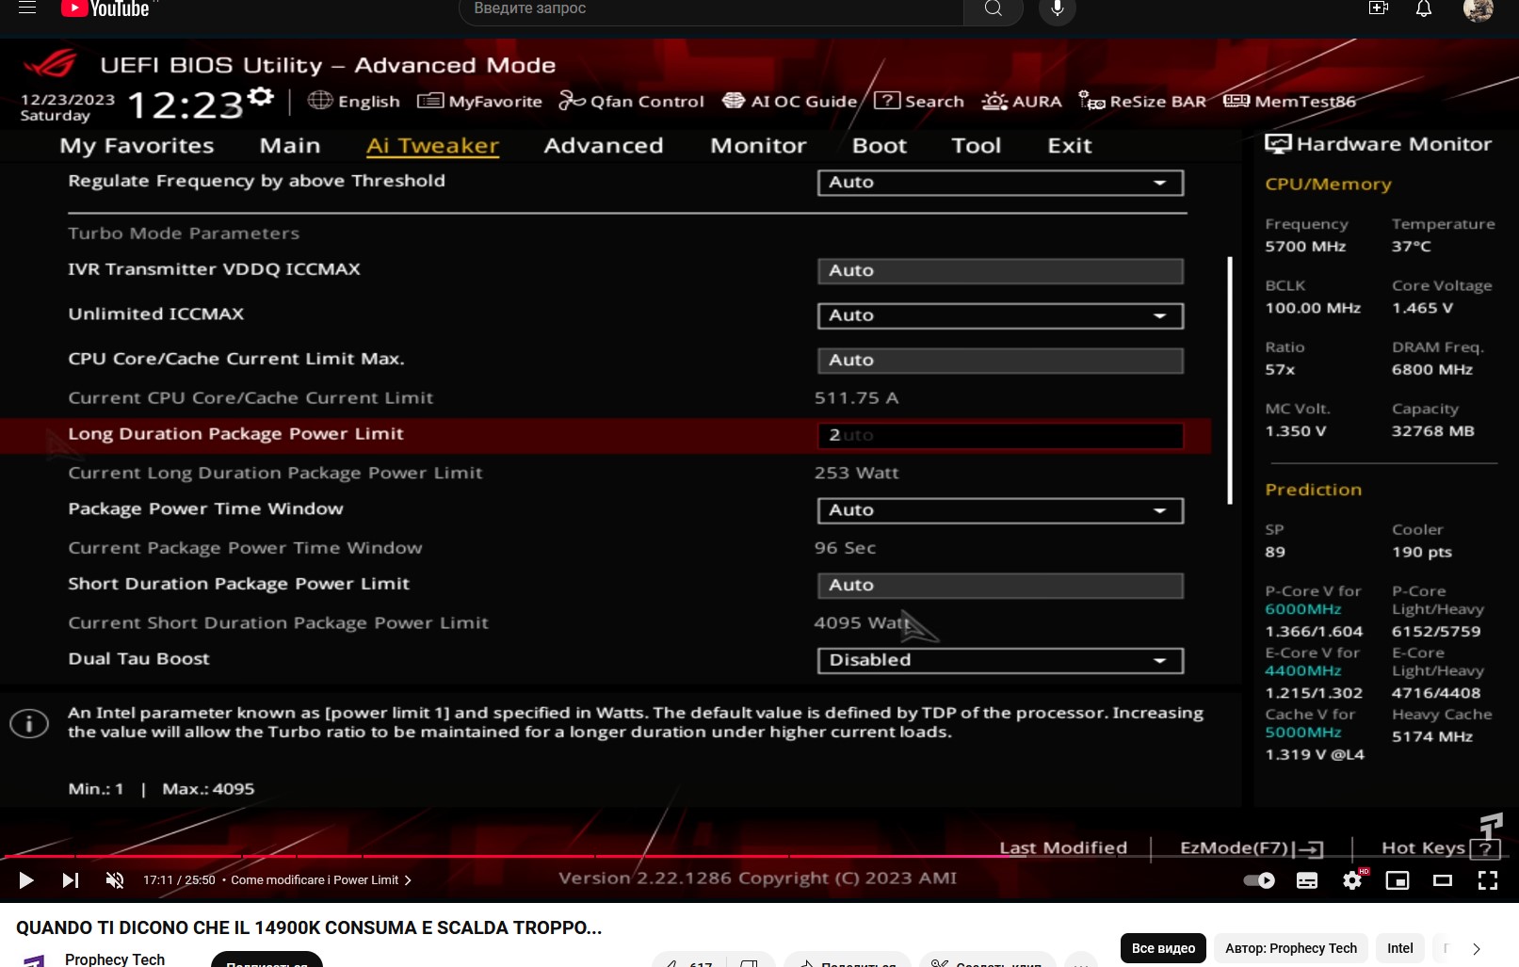
Task: Start voice search with the microphone icon
Action: click(1058, 9)
